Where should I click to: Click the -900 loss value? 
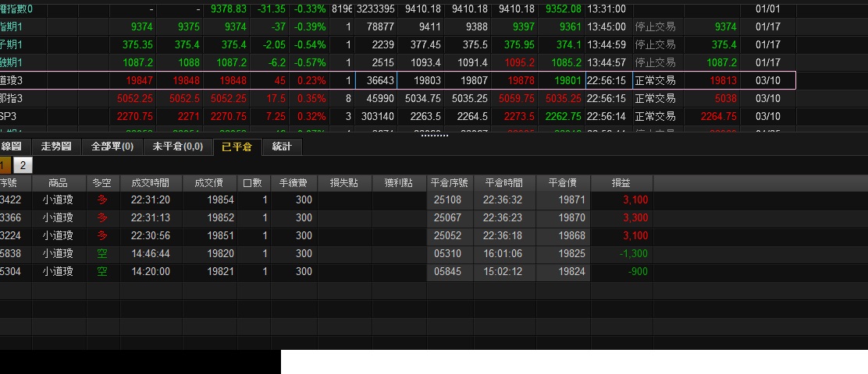pyautogui.click(x=638, y=272)
